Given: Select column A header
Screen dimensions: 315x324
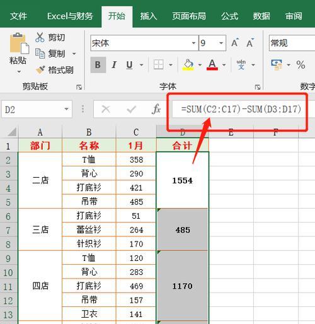Looking at the screenshot, I should point(40,132).
